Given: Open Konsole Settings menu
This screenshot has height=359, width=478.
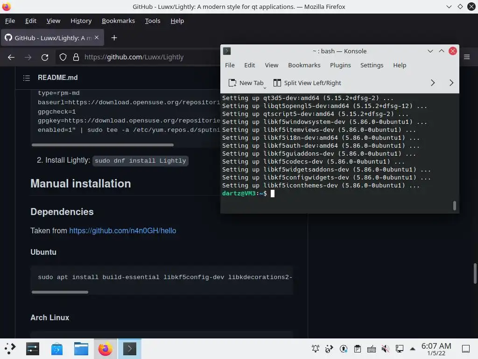Looking at the screenshot, I should 372,65.
